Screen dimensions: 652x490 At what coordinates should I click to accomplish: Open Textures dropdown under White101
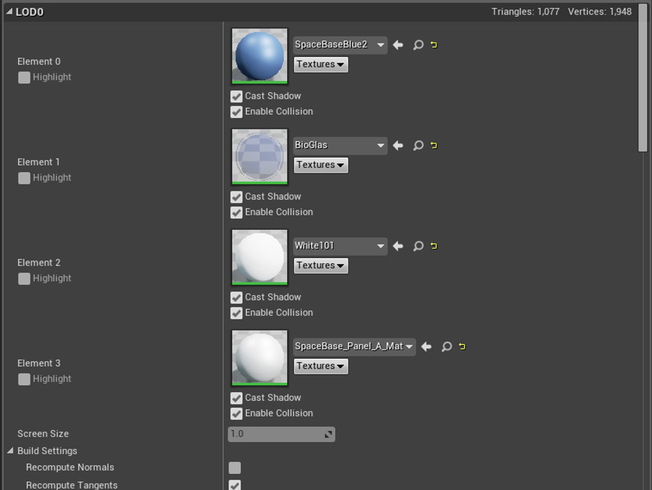[x=321, y=266]
